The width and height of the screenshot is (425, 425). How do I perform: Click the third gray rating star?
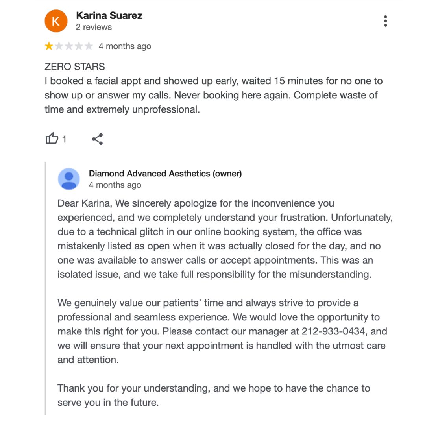click(x=69, y=46)
